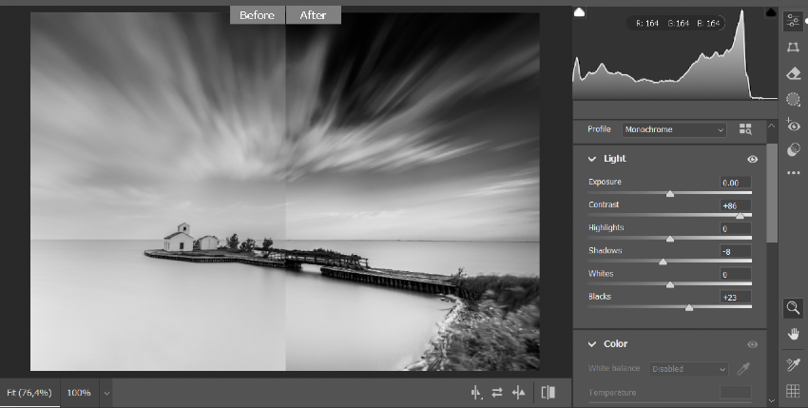This screenshot has width=808, height=408.
Task: Click the edit panel scrollbar thumb
Action: coord(772,192)
